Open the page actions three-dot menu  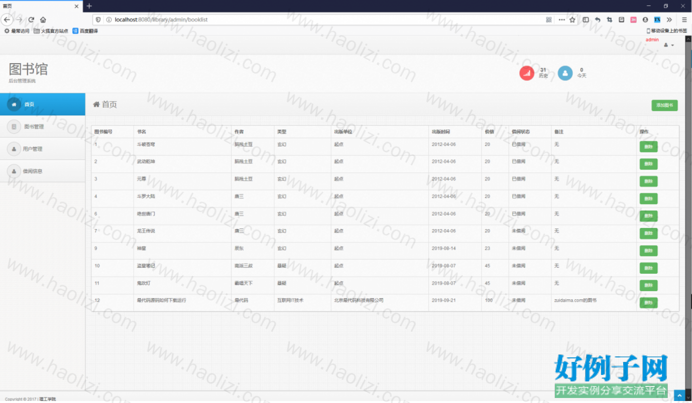[x=561, y=20]
